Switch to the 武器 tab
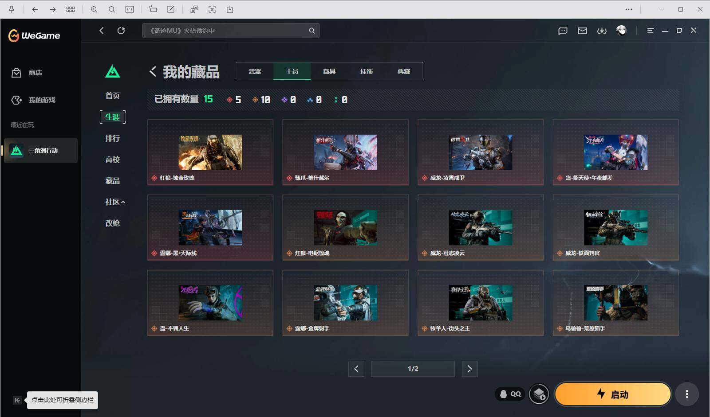 click(x=255, y=71)
